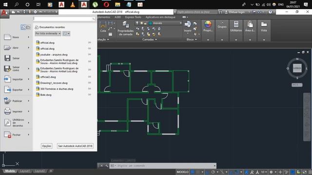
Task: Pin the official2.dwg recent document
Action: click(90, 77)
